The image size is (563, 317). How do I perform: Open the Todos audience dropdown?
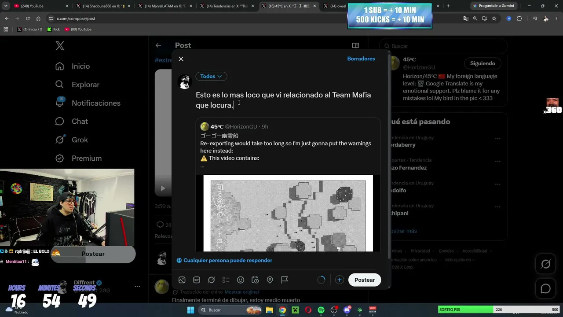point(211,76)
